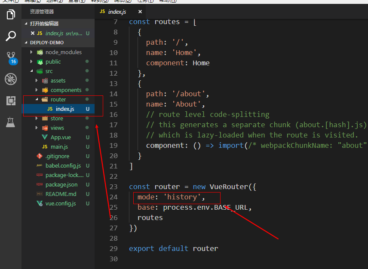
Task: Click line number 24 in gutter
Action: pyautogui.click(x=113, y=197)
